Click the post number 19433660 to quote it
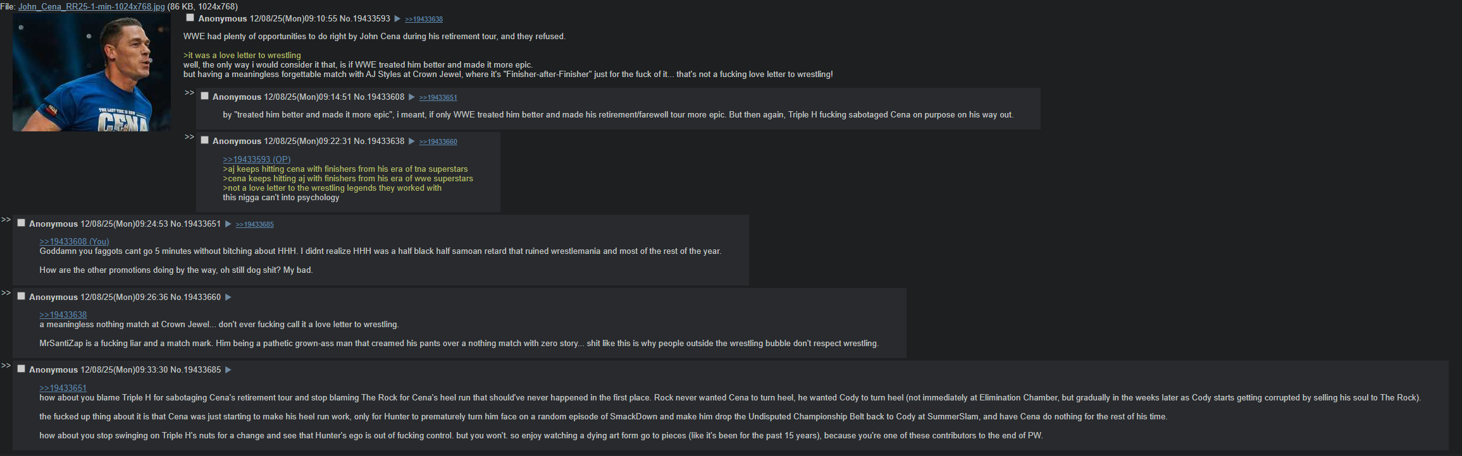This screenshot has height=456, width=1462. click(x=202, y=297)
